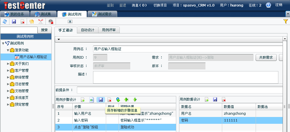The image size is (290, 132).
Task: Expand the 系统首页 tree folder
Action: point(8,98)
